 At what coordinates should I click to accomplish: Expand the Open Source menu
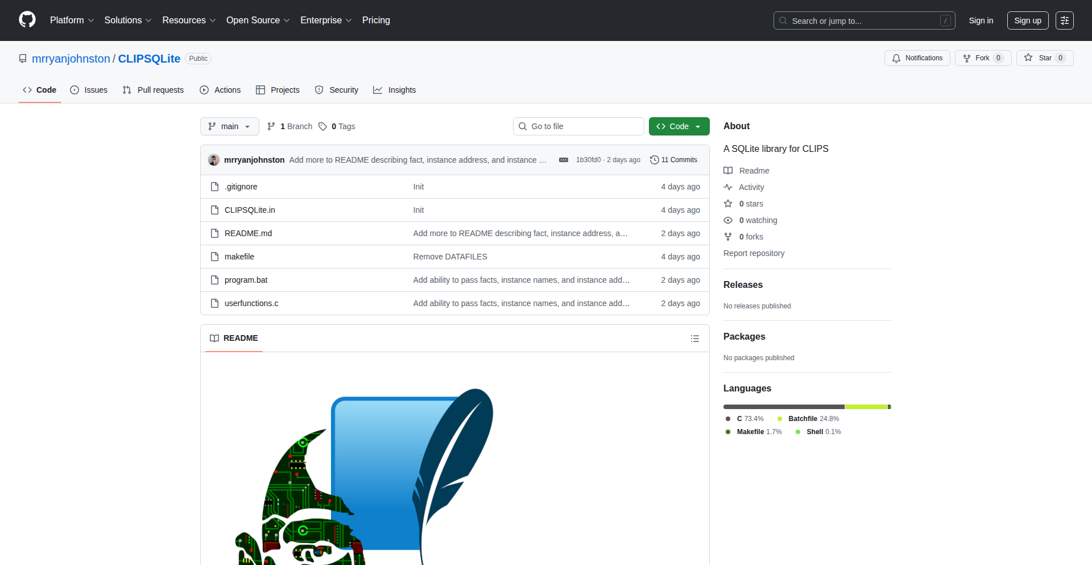point(258,20)
